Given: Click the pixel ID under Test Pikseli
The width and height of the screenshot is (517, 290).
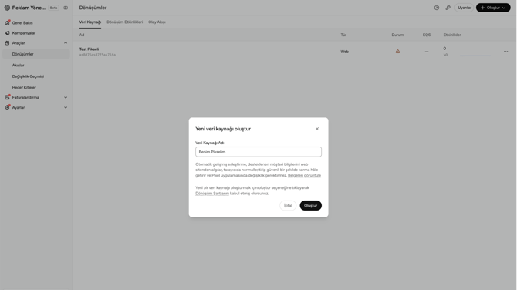Looking at the screenshot, I should point(97,55).
